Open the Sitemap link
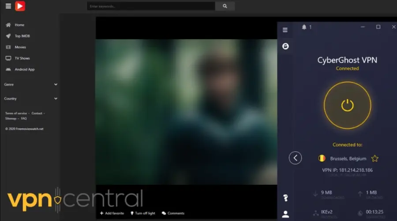The image size is (397, 221). (11, 118)
